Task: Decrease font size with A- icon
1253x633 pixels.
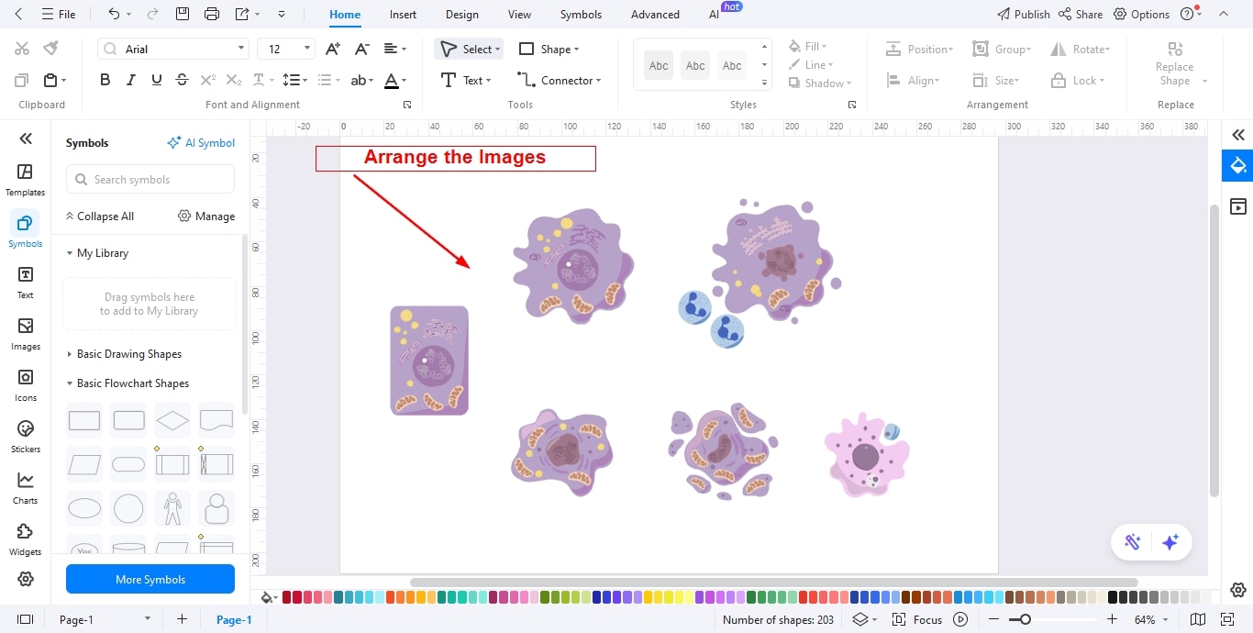Action: pyautogui.click(x=362, y=49)
